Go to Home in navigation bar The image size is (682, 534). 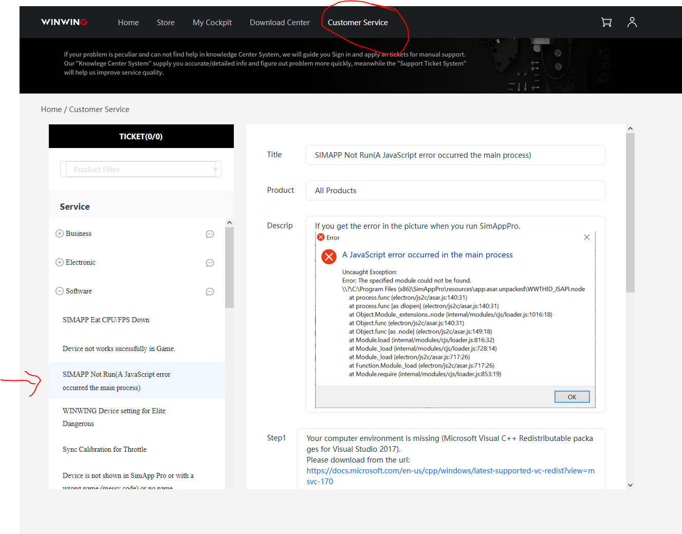(x=128, y=23)
